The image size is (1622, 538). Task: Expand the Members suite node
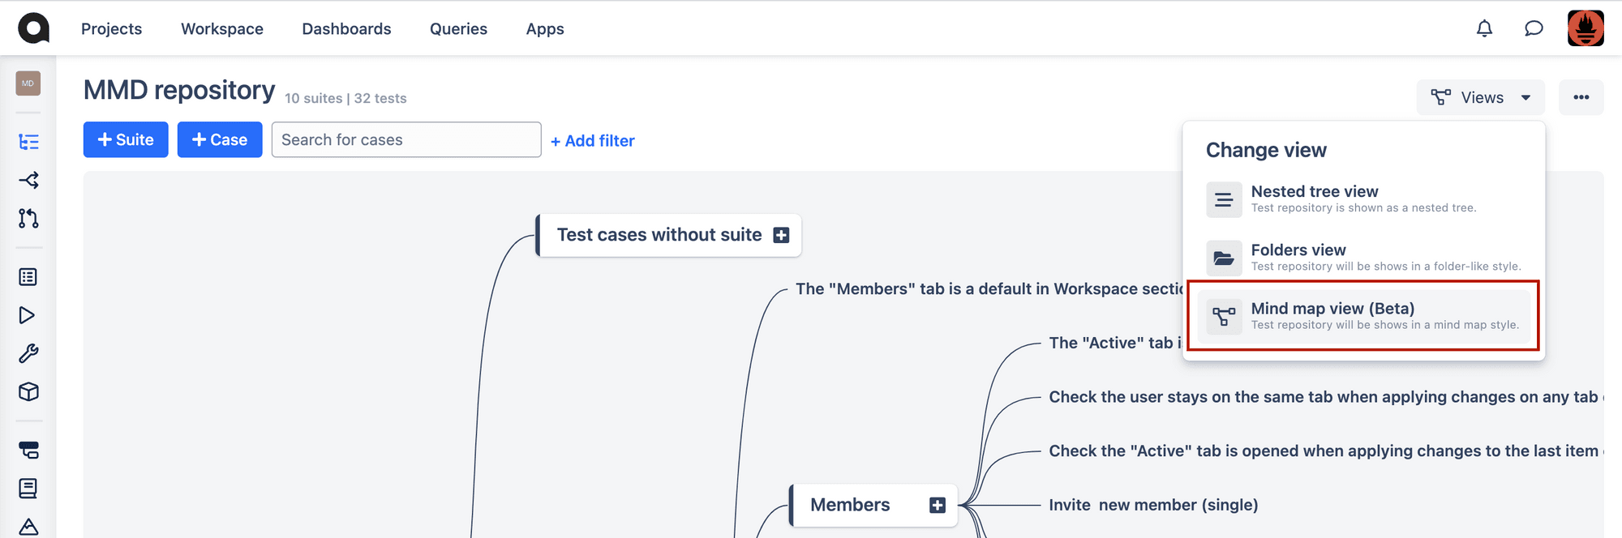(x=938, y=506)
